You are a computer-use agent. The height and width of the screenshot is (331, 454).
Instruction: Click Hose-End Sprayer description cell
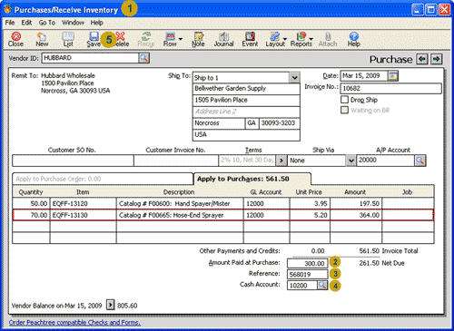point(180,215)
